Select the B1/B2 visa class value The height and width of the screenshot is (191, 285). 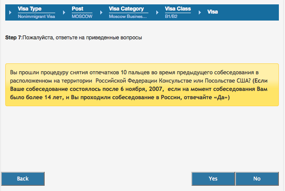pos(172,16)
